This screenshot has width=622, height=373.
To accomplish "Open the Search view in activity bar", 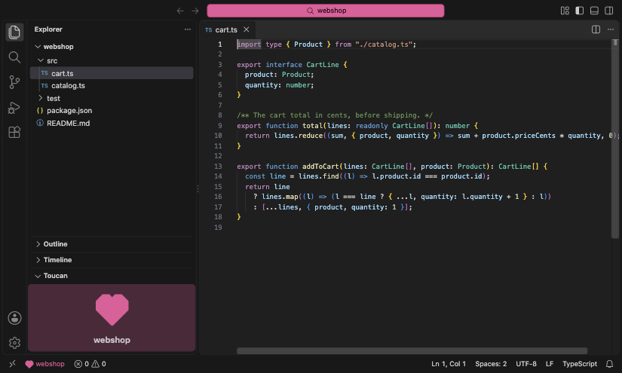I will click(x=14, y=57).
